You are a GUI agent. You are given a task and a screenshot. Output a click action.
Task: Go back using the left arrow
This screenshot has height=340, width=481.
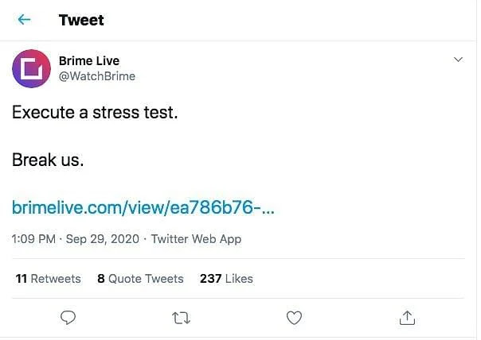point(25,20)
